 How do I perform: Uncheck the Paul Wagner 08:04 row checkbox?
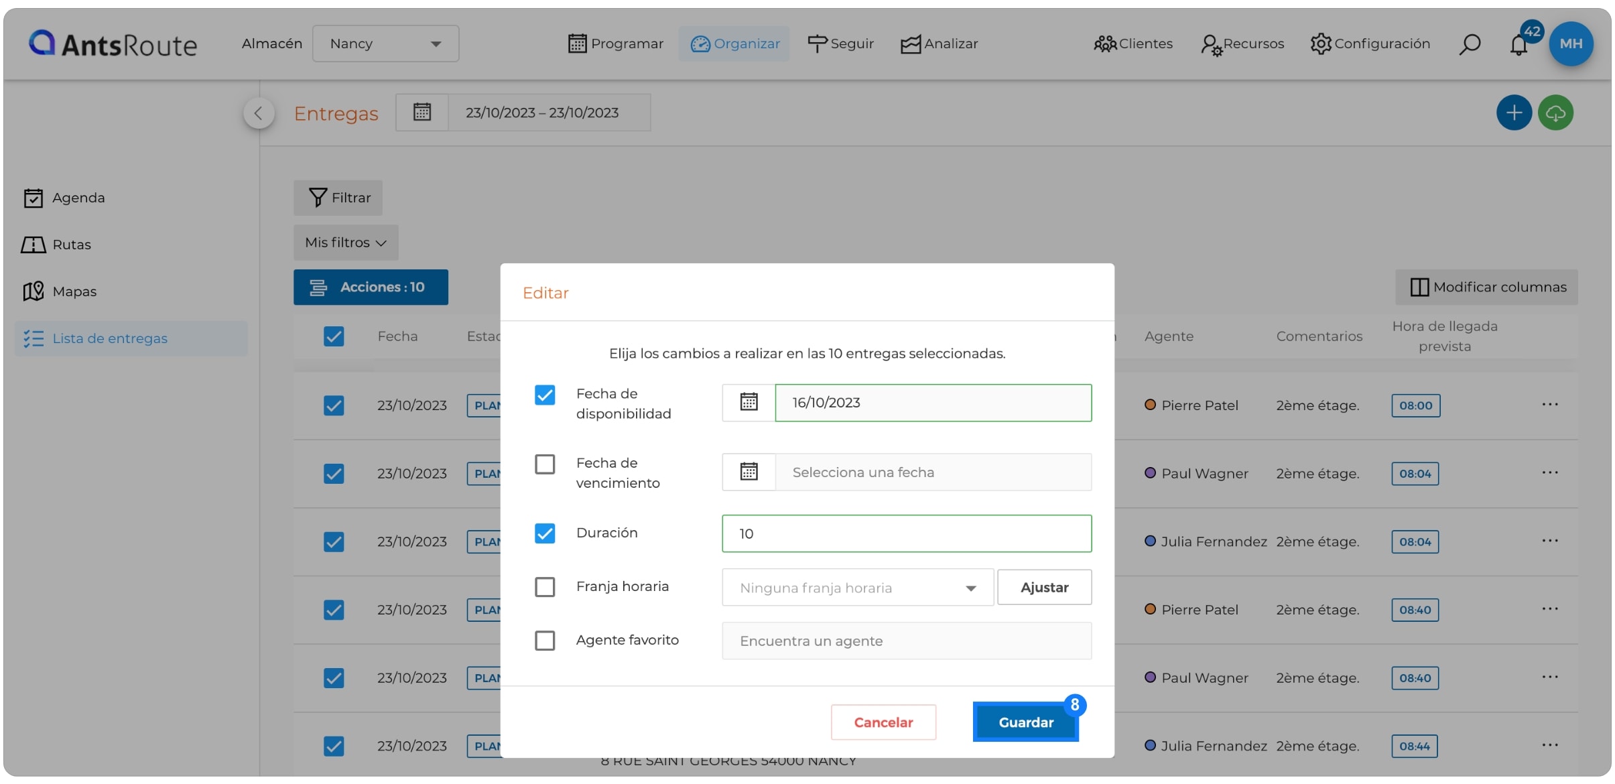334,474
